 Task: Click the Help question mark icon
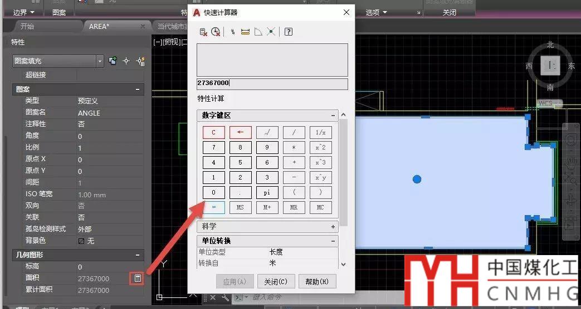288,32
